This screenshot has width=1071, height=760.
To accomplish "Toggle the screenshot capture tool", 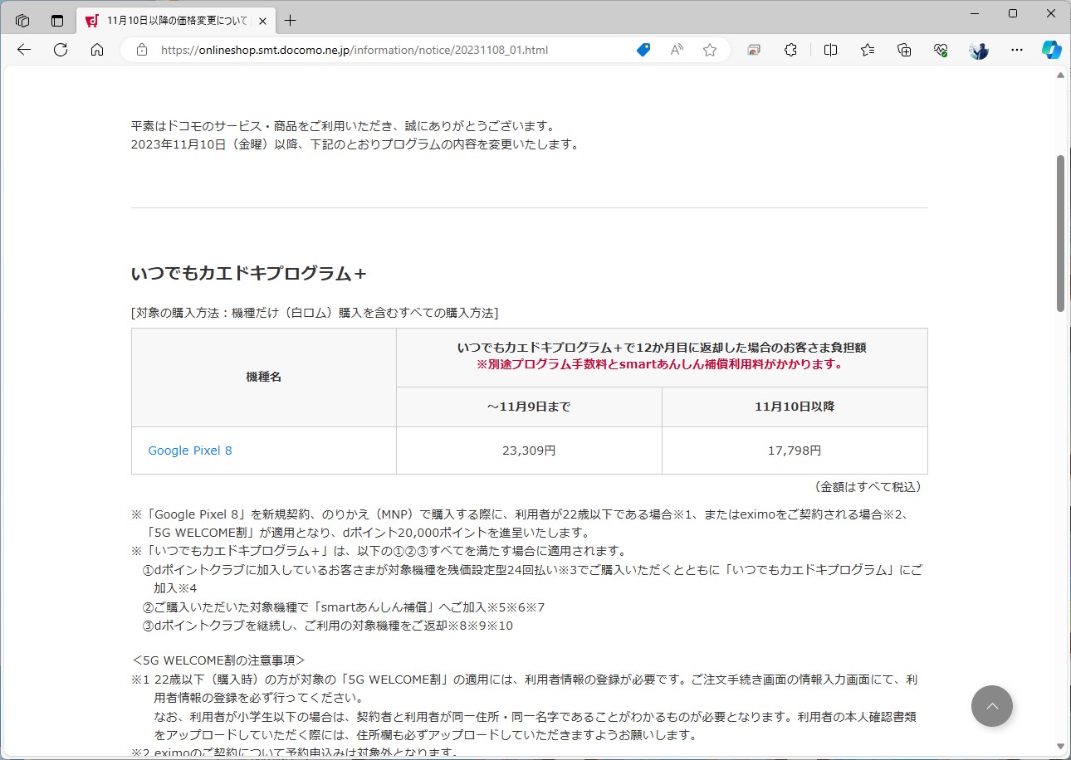I will pyautogui.click(x=754, y=50).
